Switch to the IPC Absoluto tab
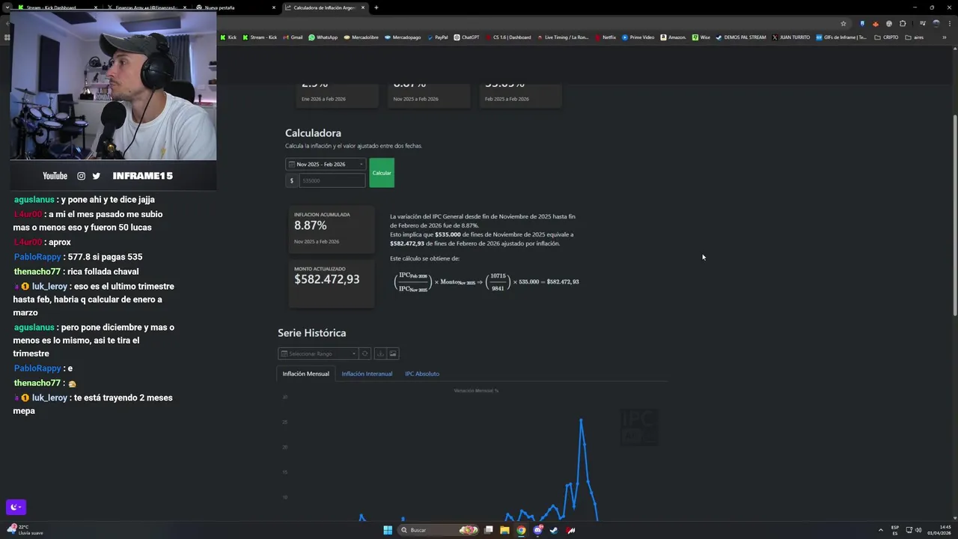The image size is (958, 539). [422, 374]
